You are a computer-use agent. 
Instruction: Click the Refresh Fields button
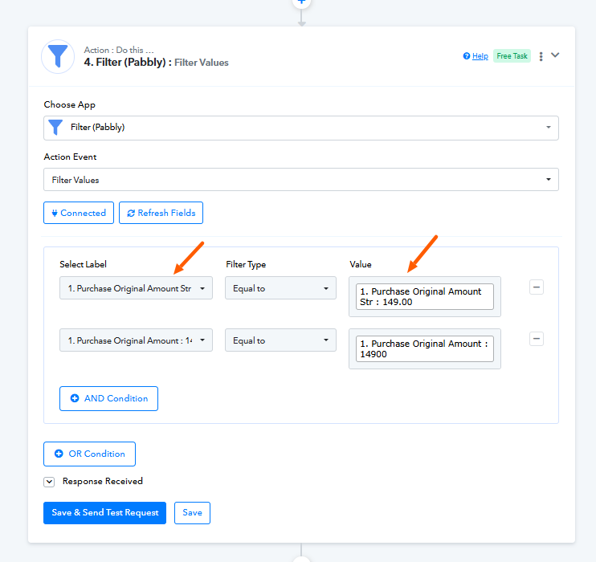161,213
